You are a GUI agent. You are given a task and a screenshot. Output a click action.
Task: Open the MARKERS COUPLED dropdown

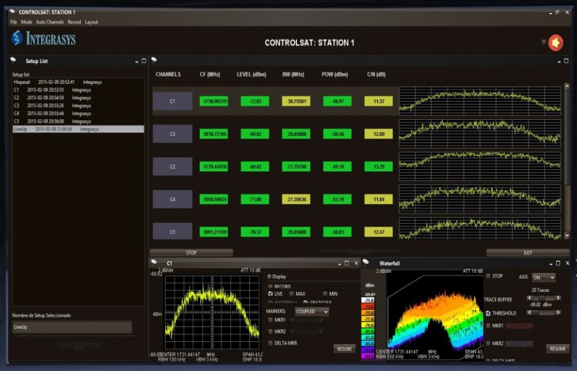(312, 311)
